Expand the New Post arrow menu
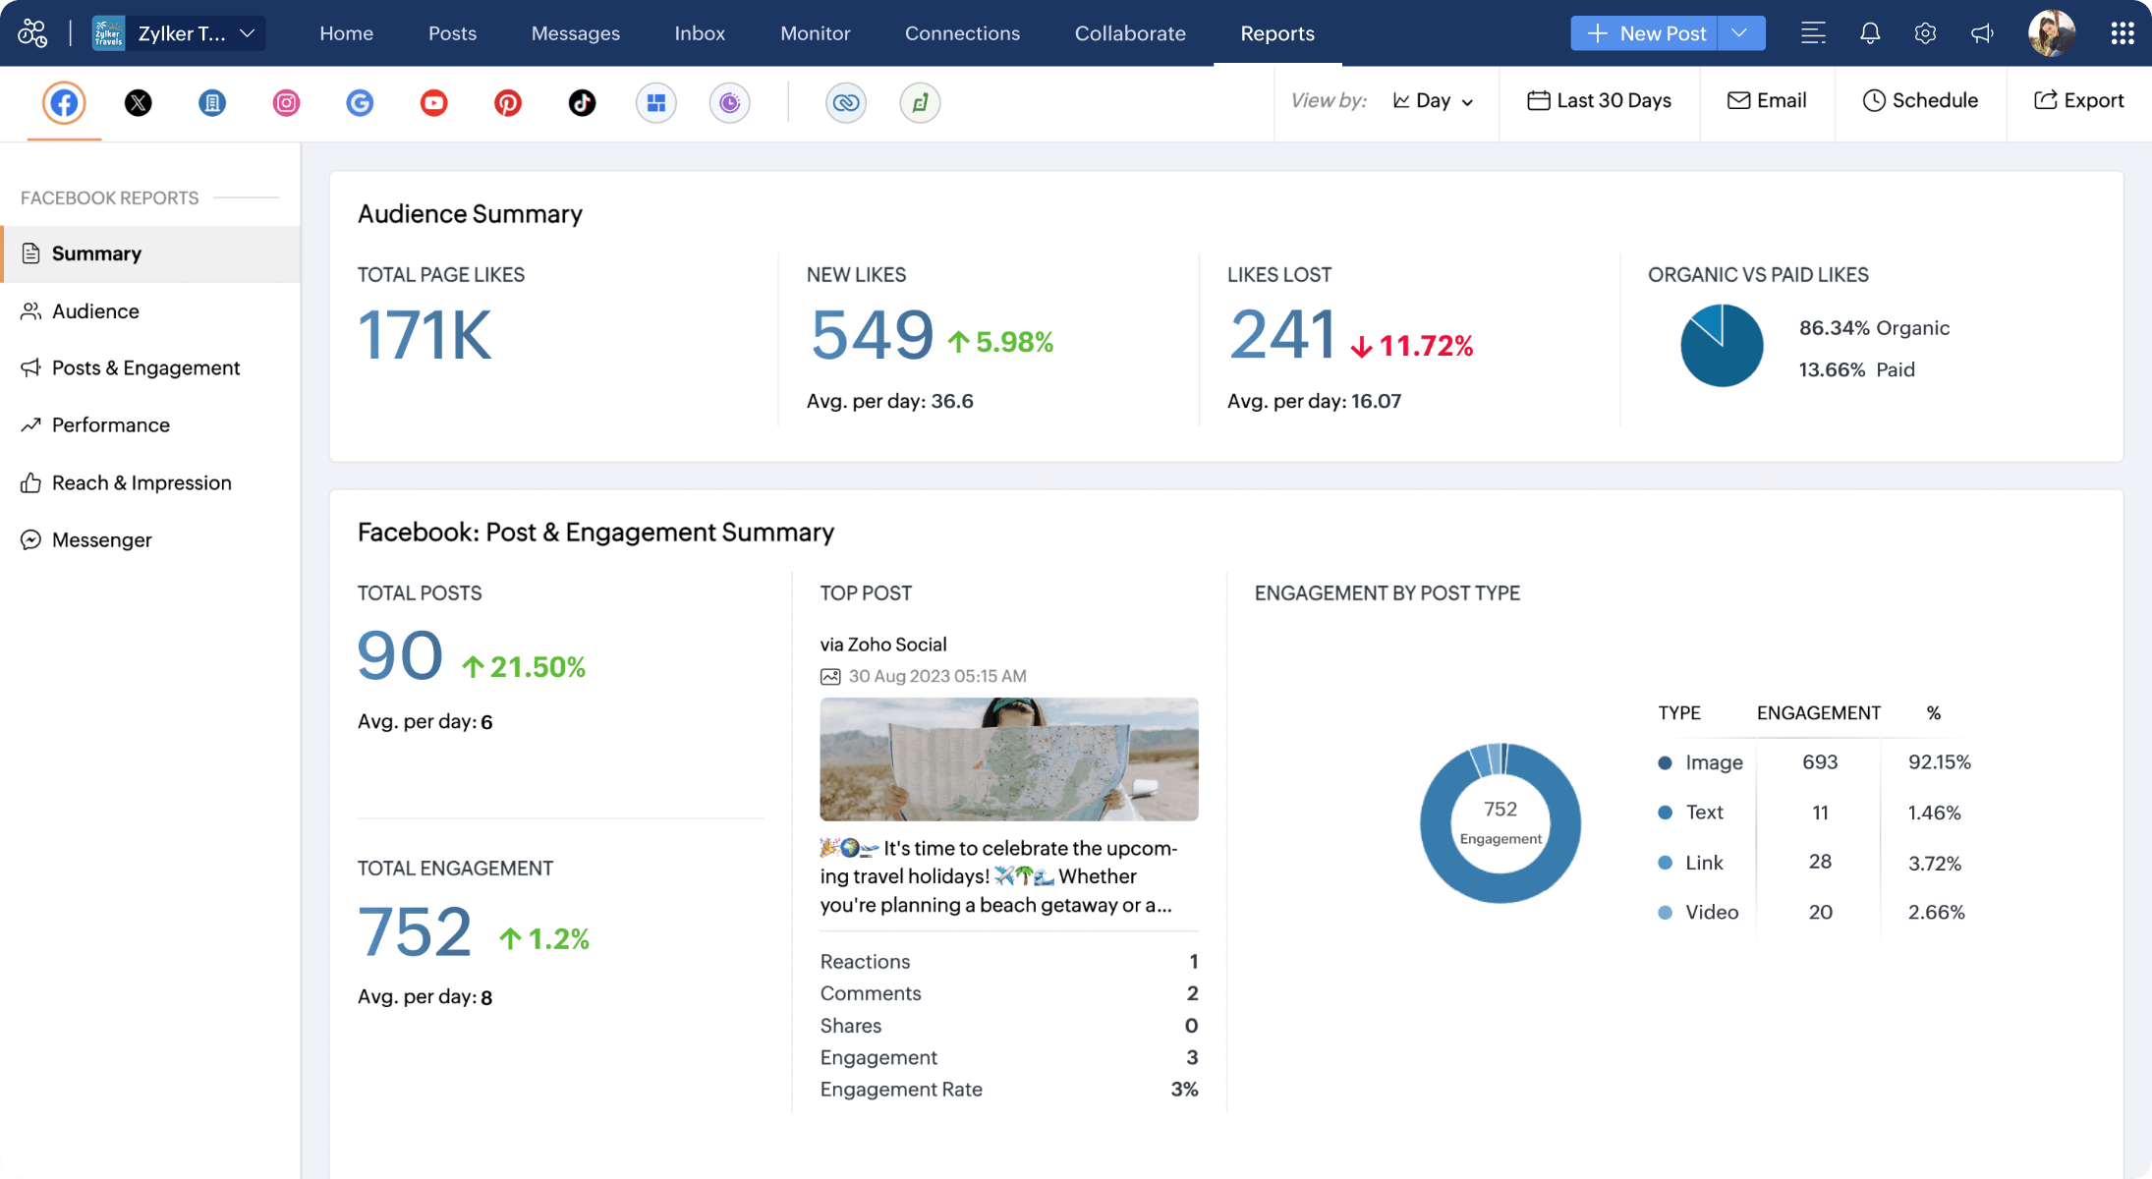 (1739, 33)
